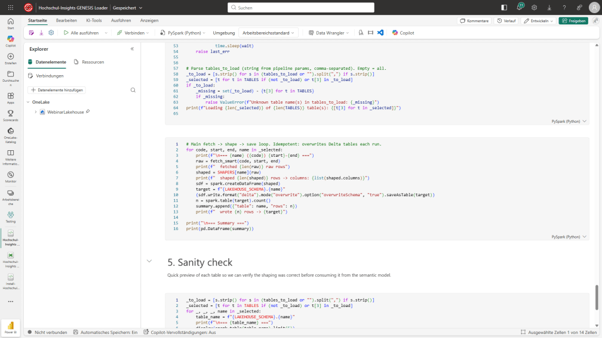Click the green Freigeben button
This screenshot has width=602, height=338.
[573, 21]
